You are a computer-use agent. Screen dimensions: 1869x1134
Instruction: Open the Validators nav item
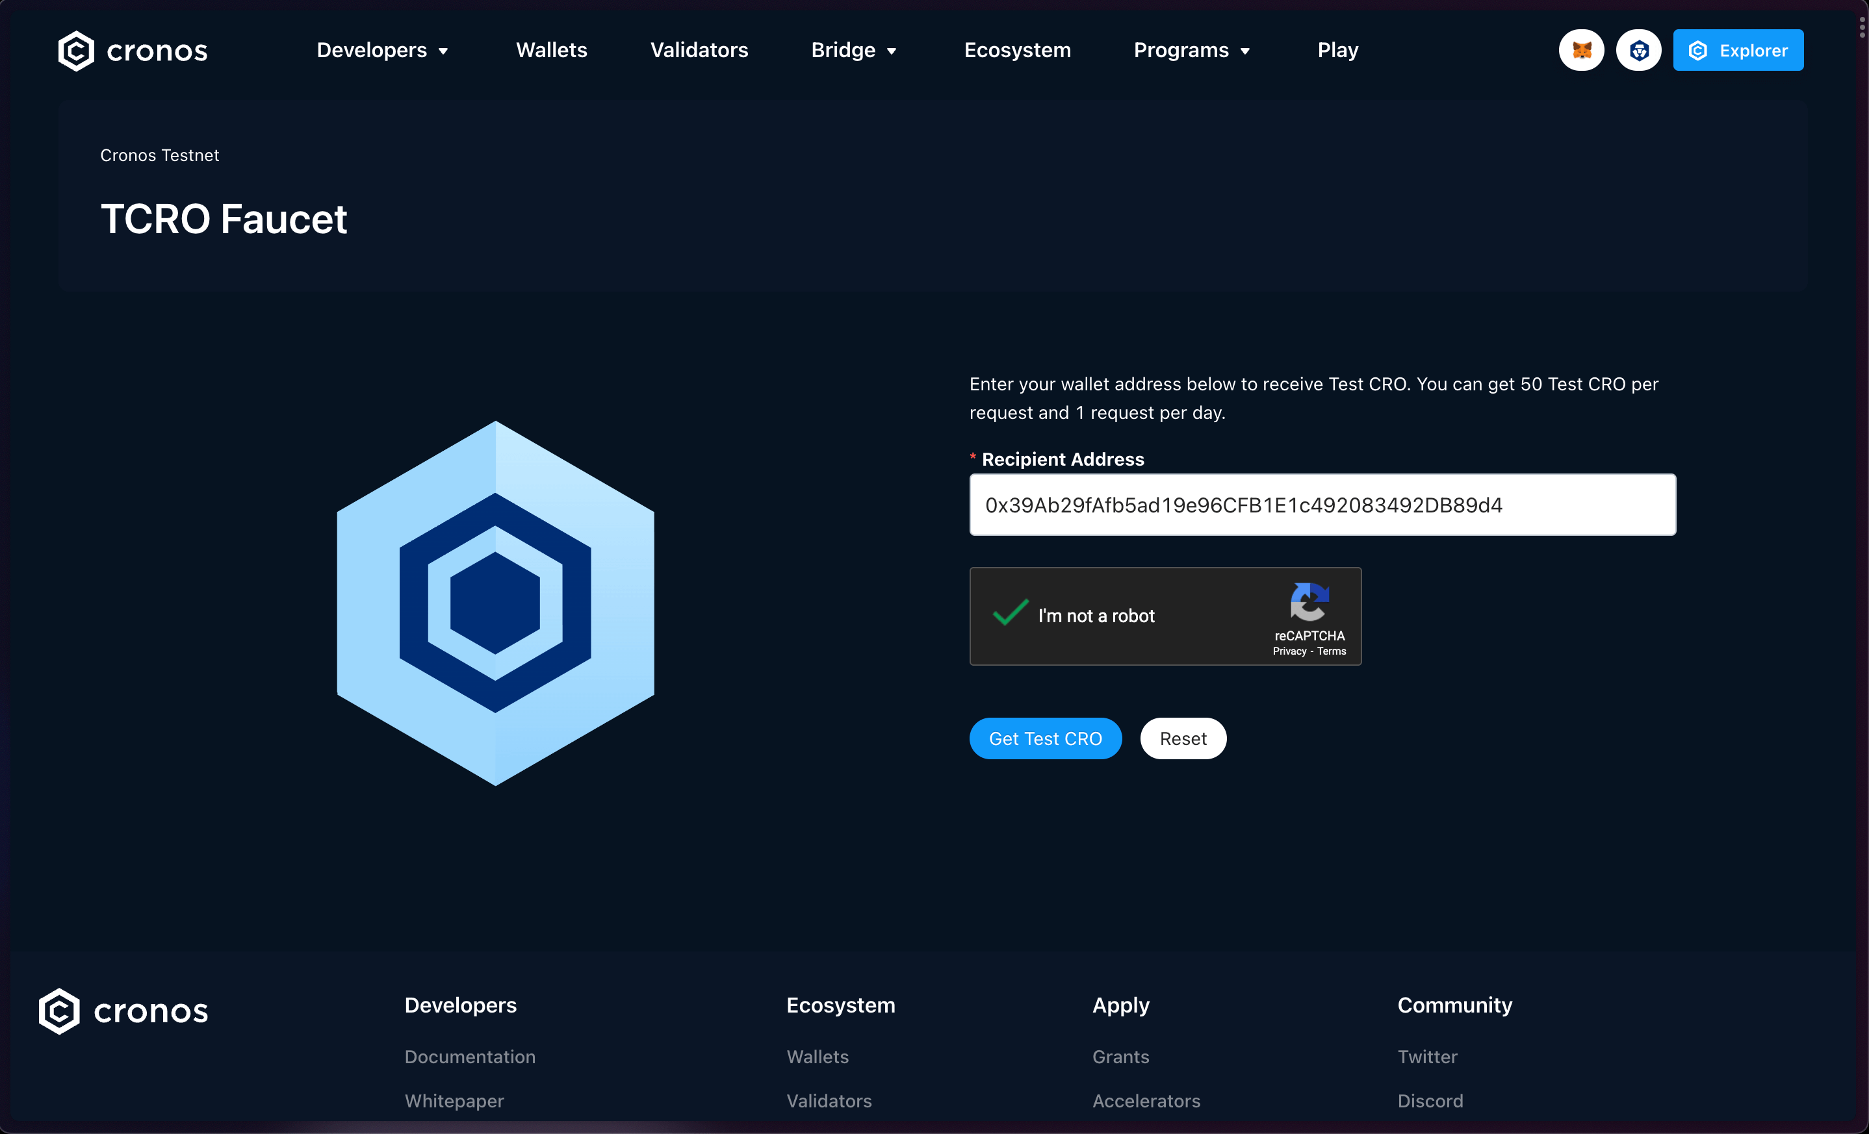(x=699, y=50)
